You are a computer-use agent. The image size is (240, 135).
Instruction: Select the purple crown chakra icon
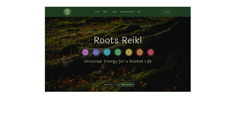(x=85, y=52)
